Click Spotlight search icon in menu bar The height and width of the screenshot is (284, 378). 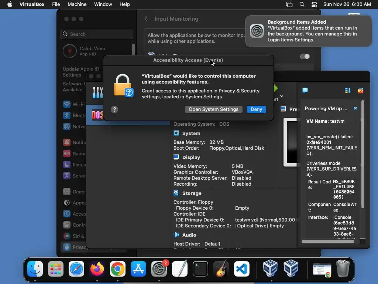(302, 4)
